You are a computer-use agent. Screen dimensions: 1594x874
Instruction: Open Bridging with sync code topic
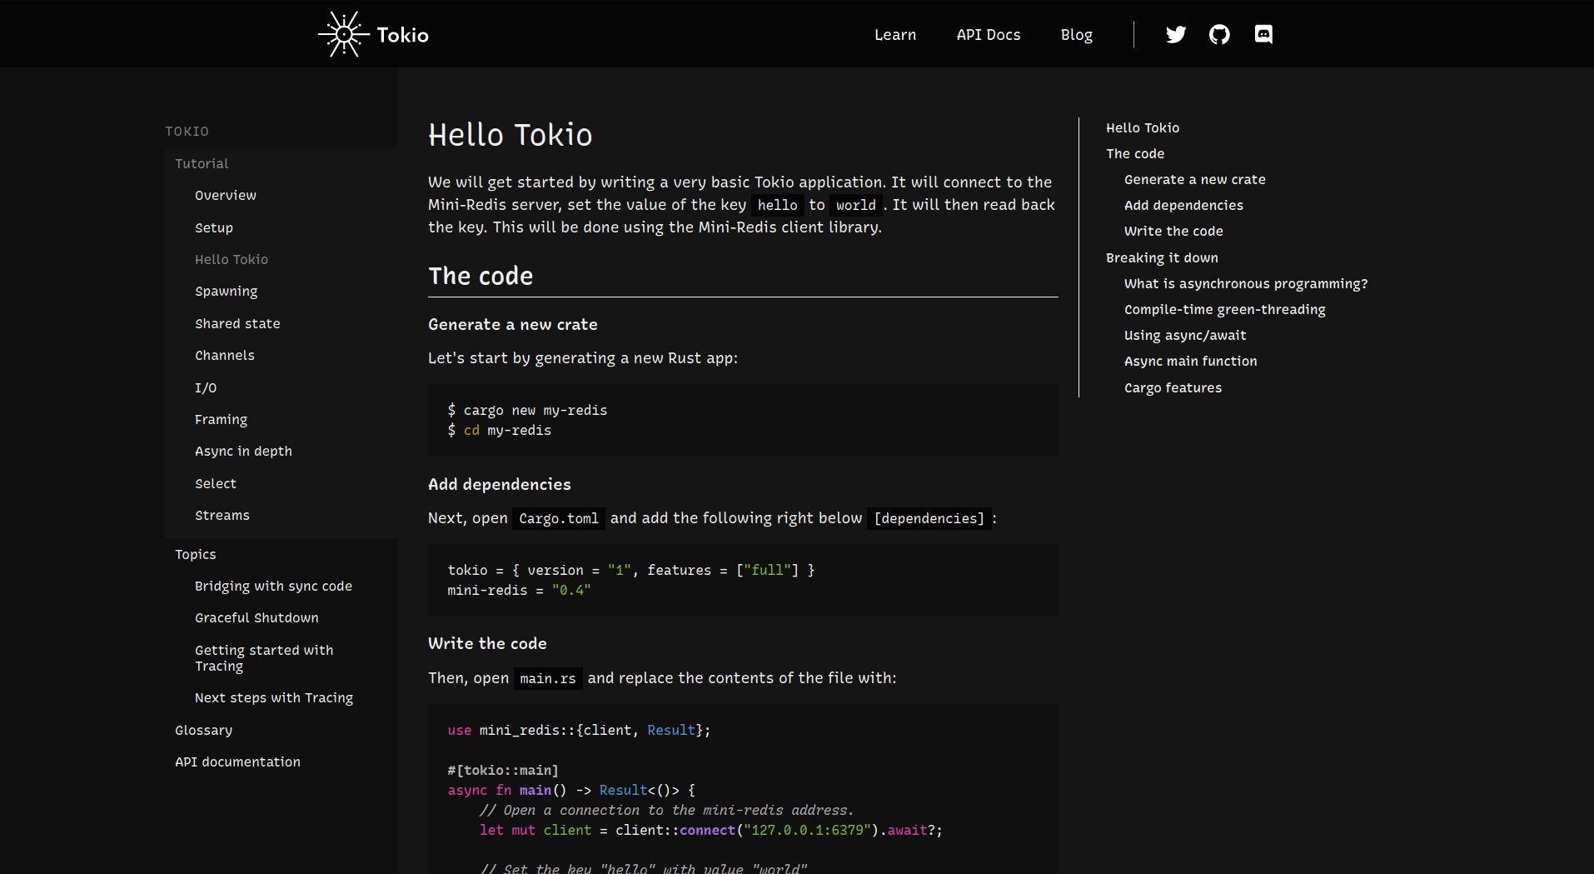pyautogui.click(x=273, y=587)
